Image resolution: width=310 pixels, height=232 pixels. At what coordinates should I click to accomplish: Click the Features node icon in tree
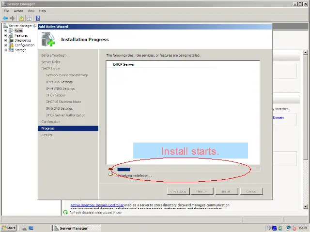point(11,35)
